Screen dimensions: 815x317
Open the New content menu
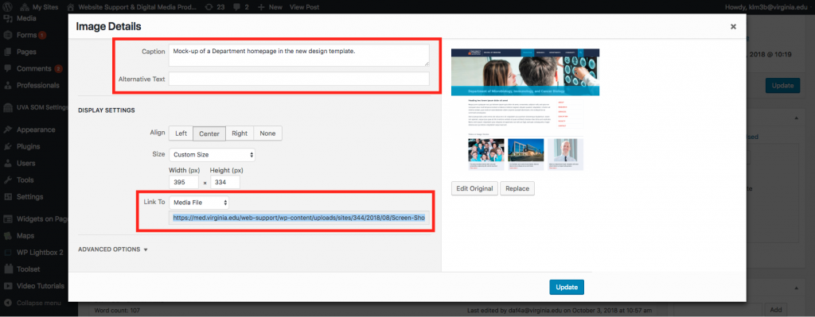click(x=271, y=7)
